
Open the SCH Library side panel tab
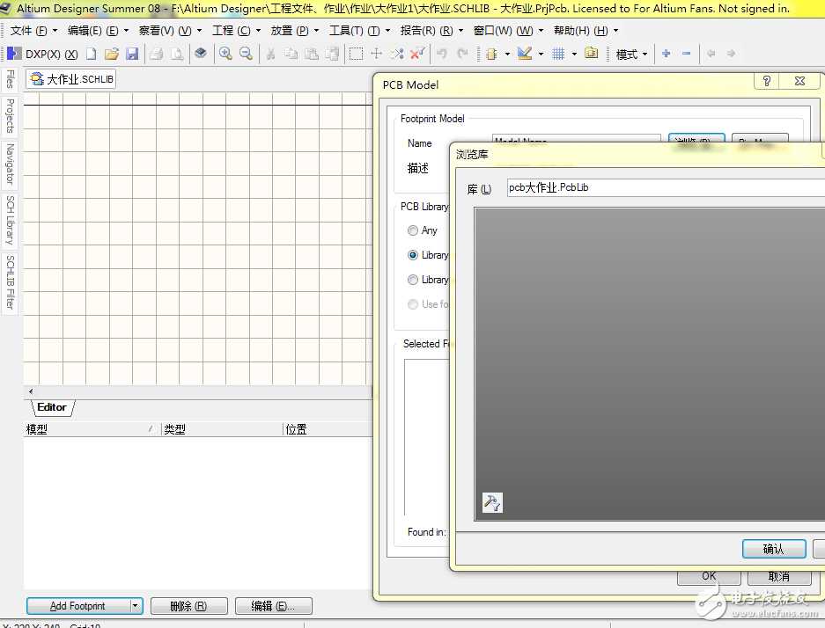(x=10, y=220)
